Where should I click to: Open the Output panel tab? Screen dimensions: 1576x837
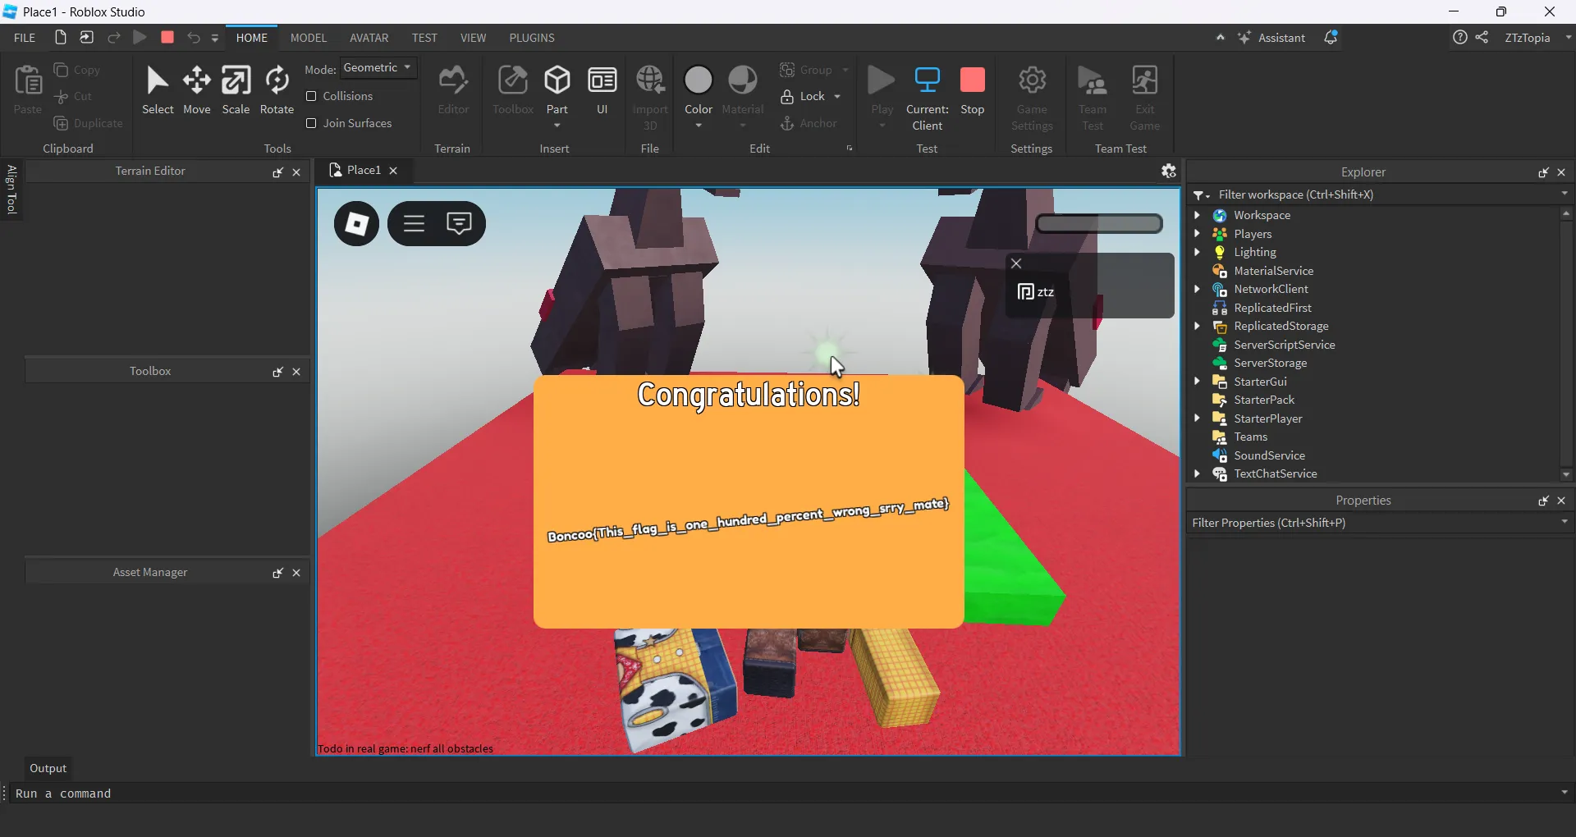tap(48, 769)
